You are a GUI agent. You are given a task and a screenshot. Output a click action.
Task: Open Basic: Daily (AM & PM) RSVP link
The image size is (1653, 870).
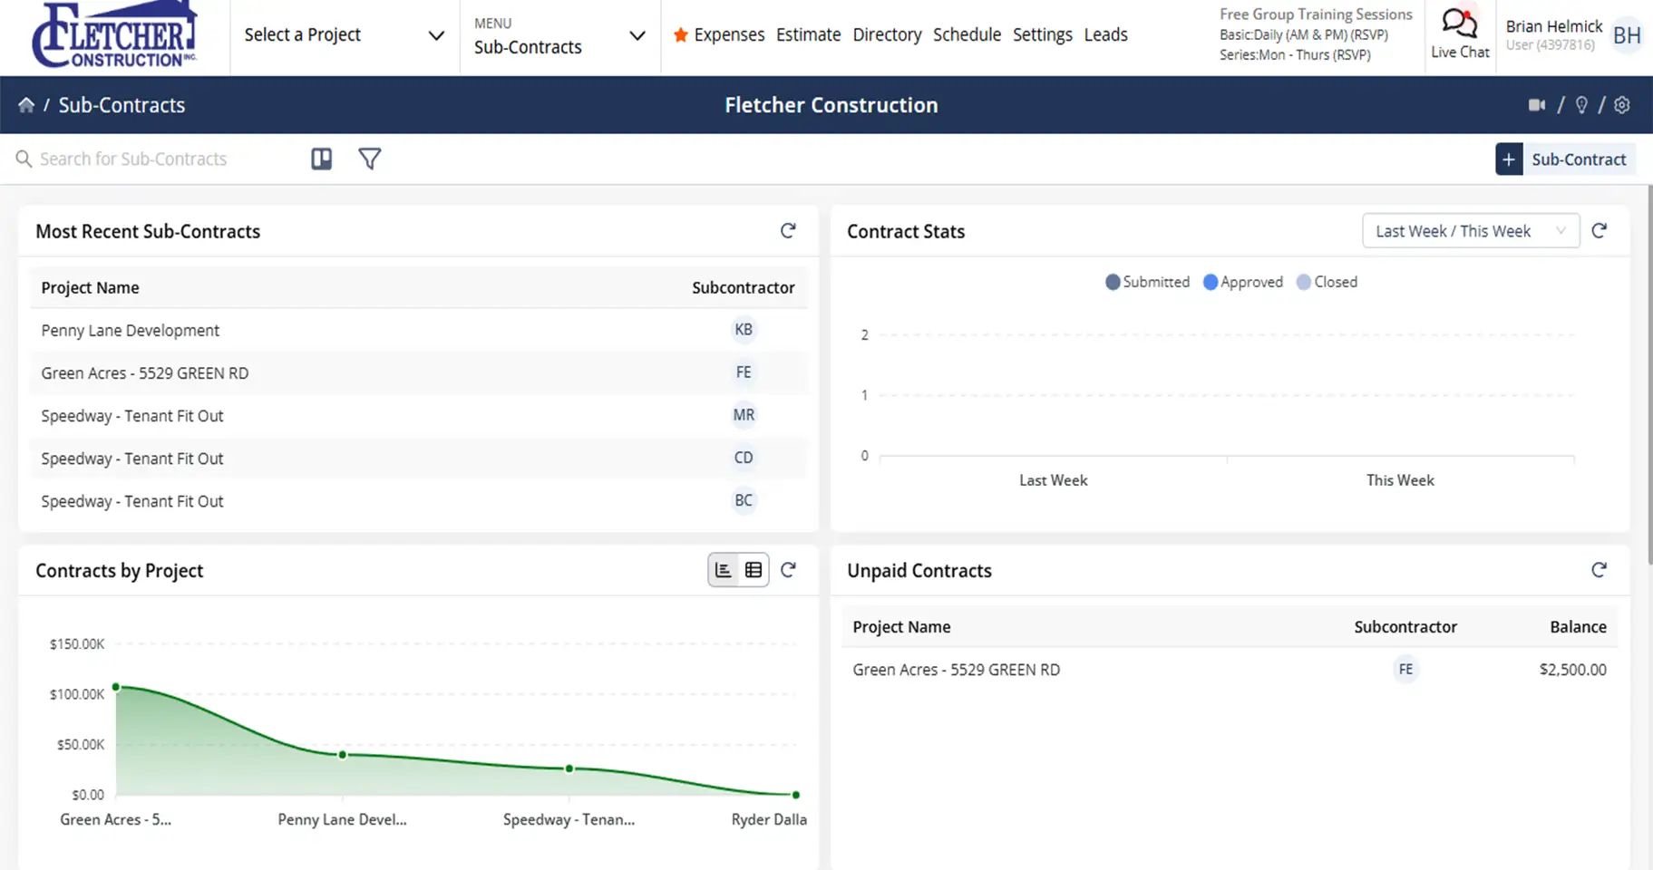point(1304,34)
